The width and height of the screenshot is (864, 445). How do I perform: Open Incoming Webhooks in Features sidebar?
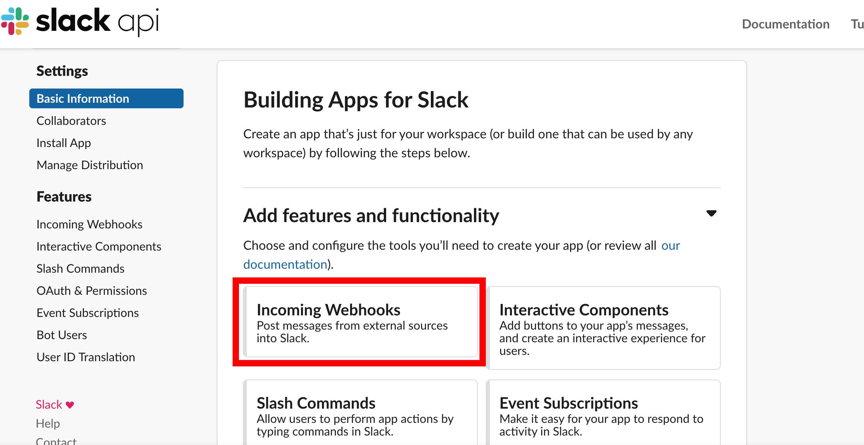(89, 224)
